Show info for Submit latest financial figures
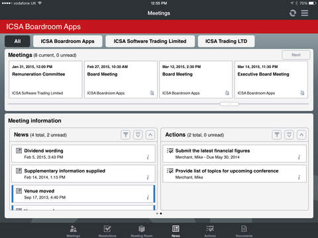The image size is (318, 238). 299,157
